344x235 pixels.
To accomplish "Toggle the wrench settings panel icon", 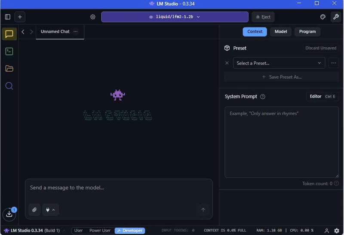I will [x=336, y=17].
